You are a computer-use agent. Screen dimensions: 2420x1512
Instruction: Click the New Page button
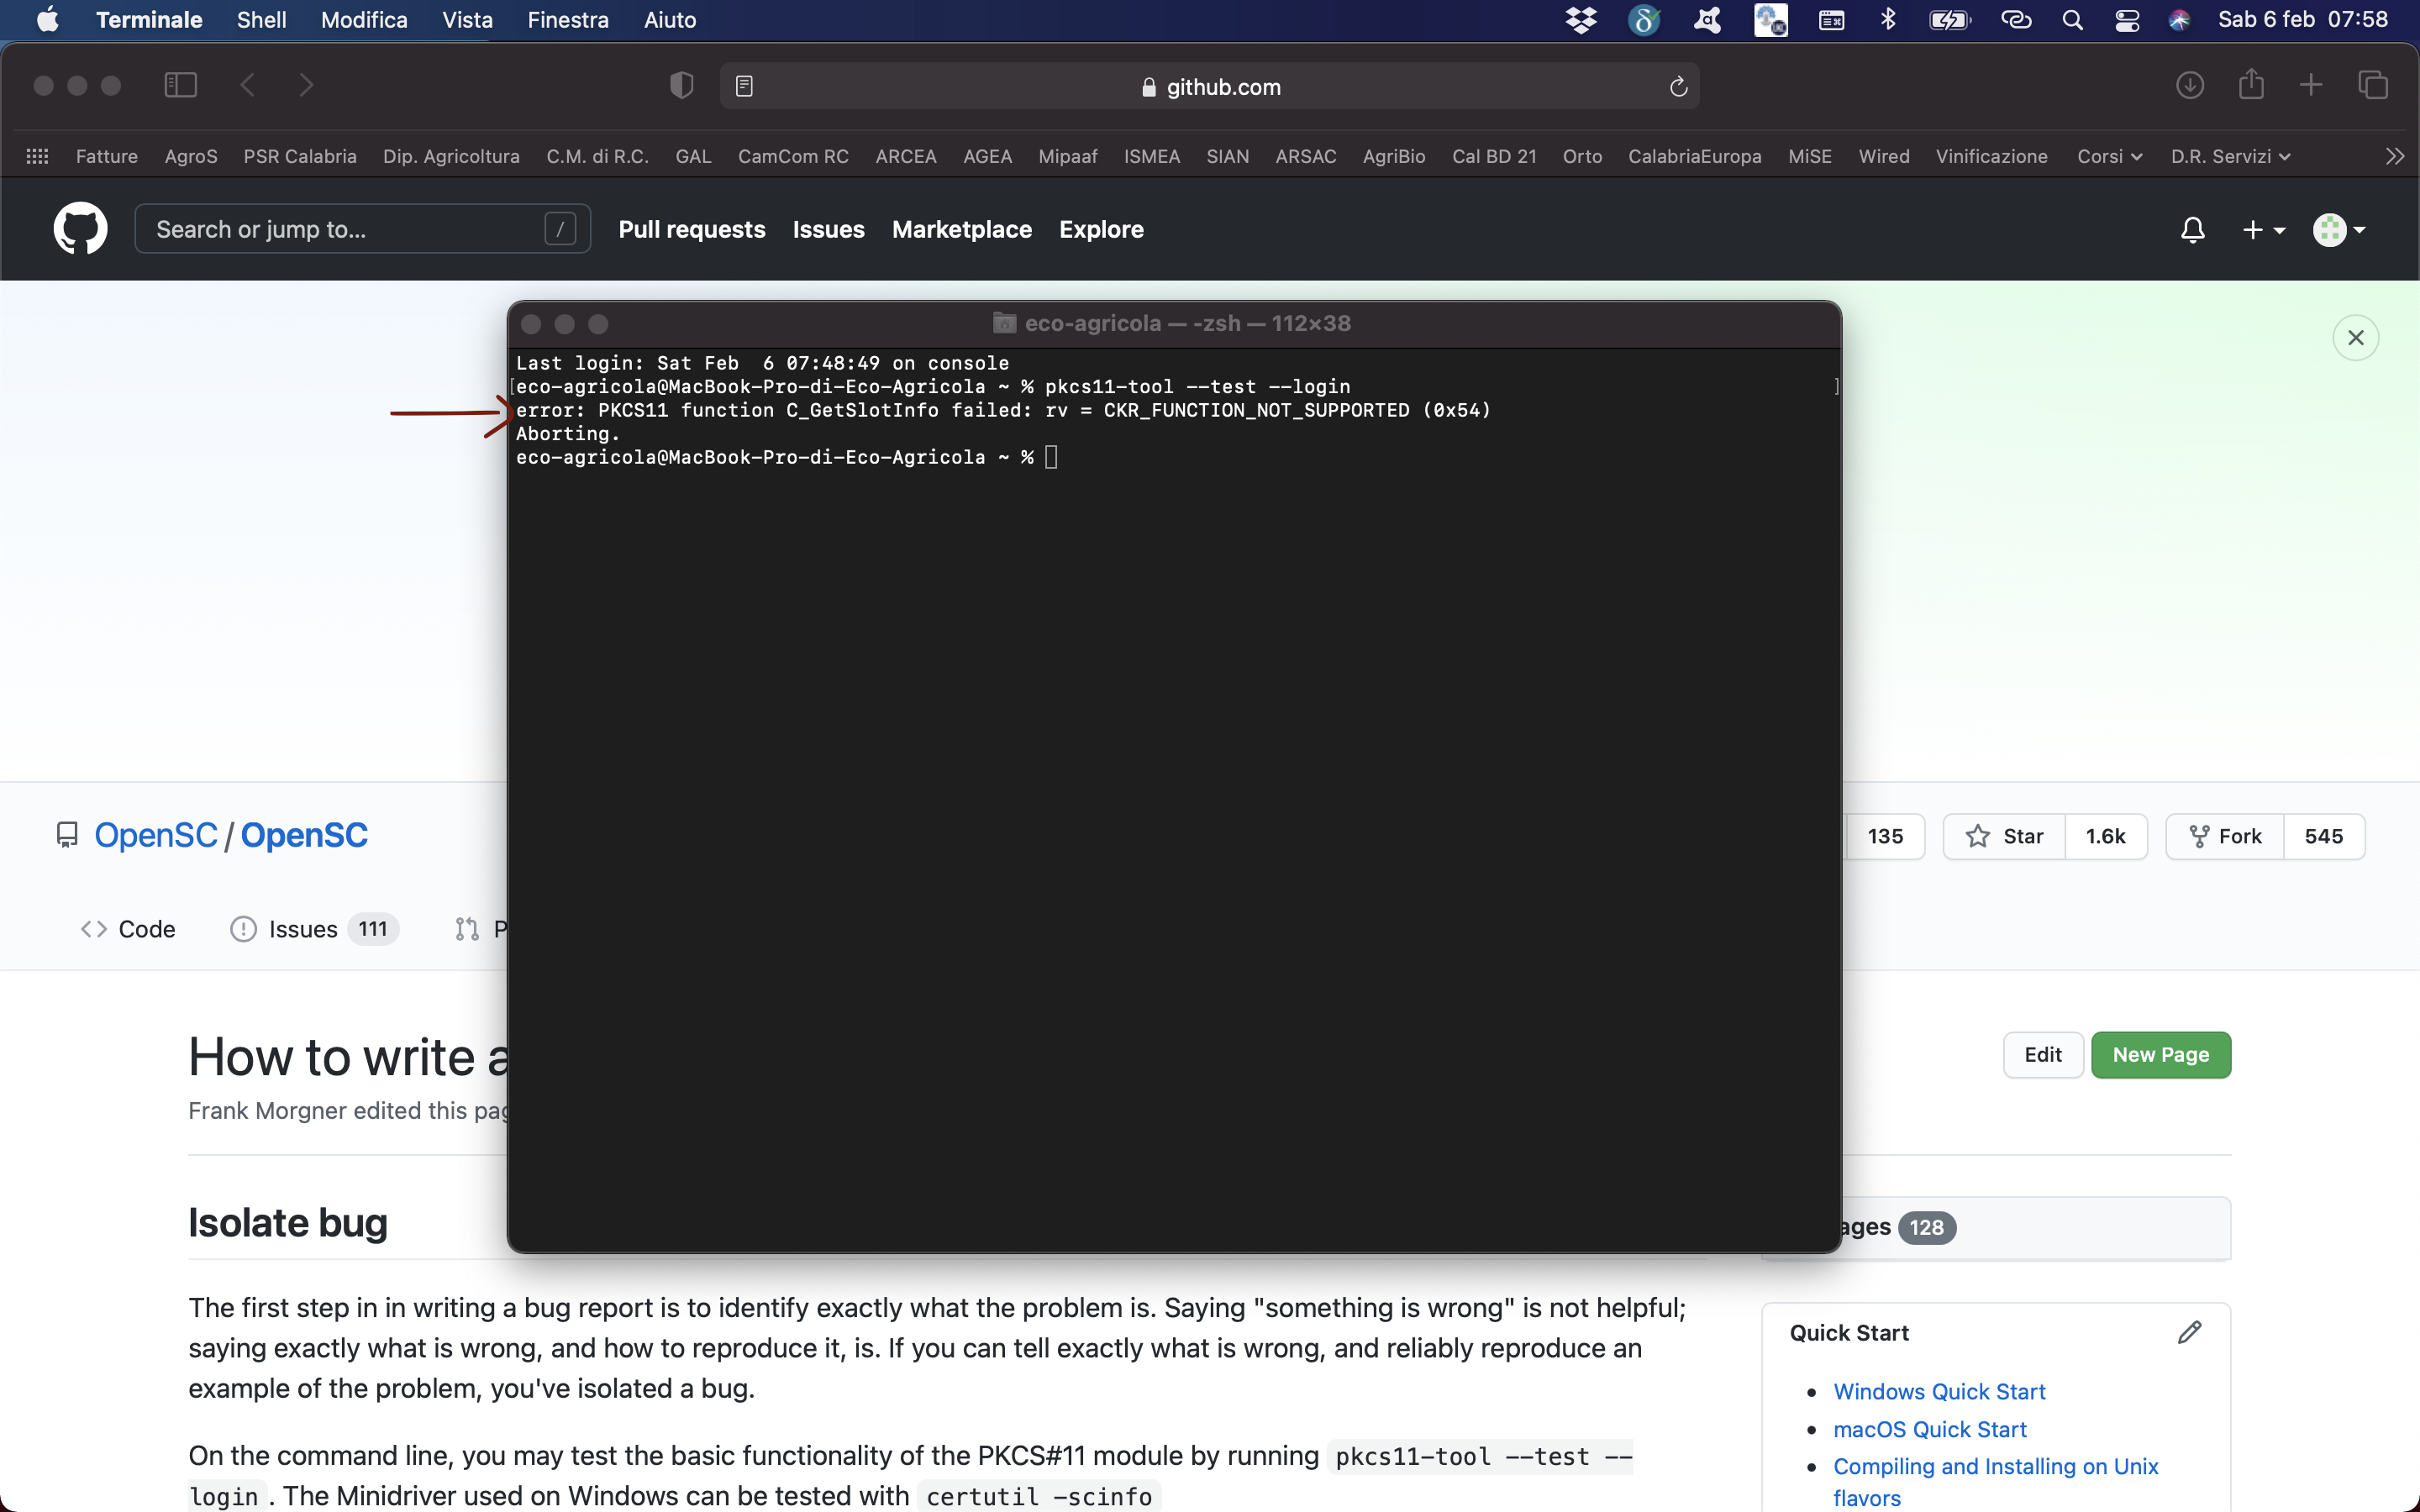pos(2160,1054)
